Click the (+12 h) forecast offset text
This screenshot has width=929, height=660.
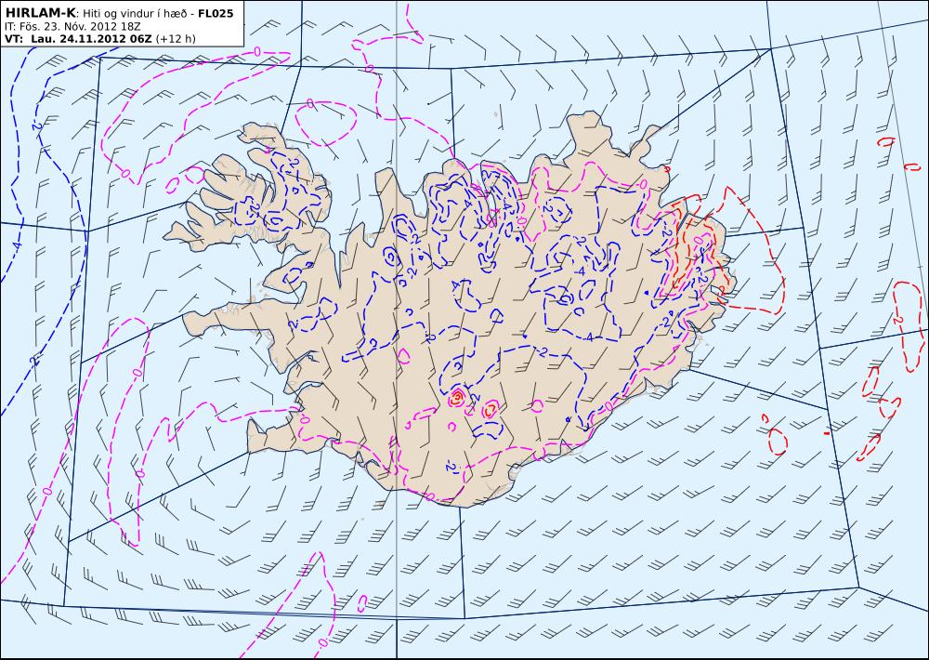(176, 39)
